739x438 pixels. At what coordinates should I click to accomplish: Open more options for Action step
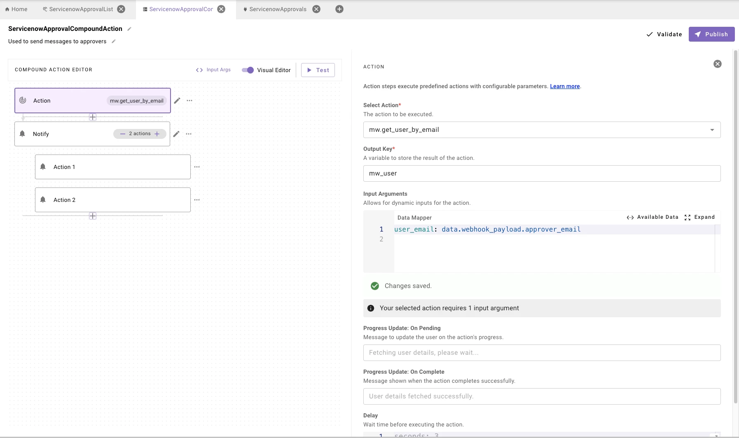pyautogui.click(x=189, y=101)
